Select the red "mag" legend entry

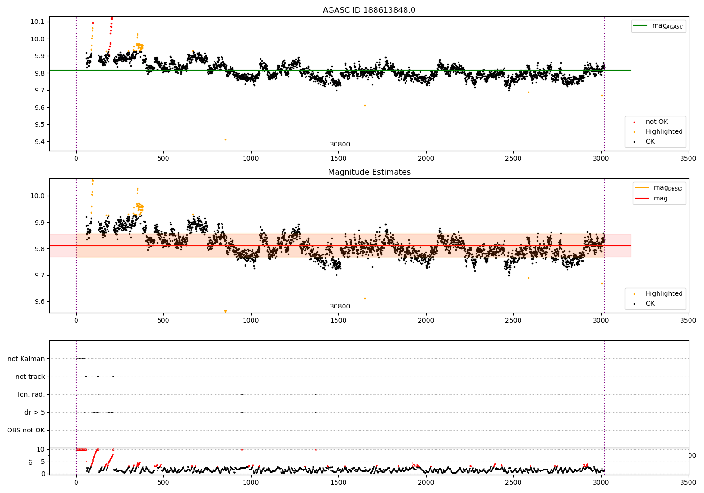[661, 199]
